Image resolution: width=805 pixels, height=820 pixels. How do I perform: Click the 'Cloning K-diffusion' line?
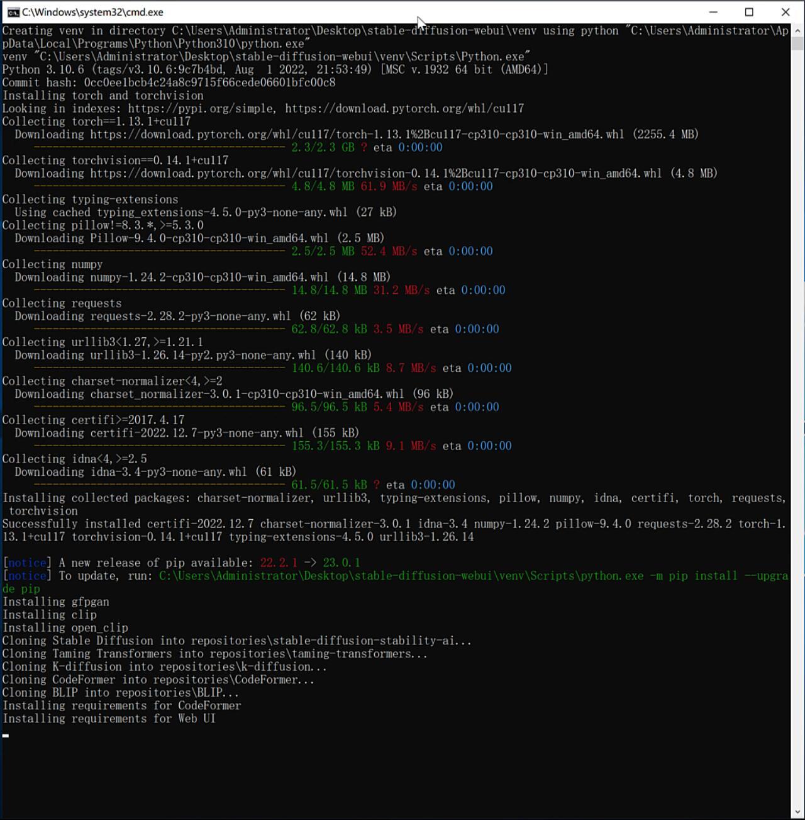[165, 667]
